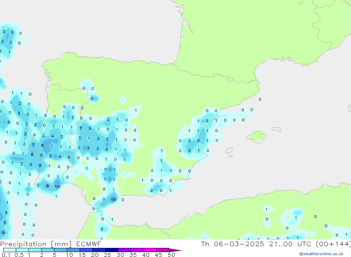Click the 20–25 mm dark blue swatch
351x257 pixels.
tap(99, 250)
